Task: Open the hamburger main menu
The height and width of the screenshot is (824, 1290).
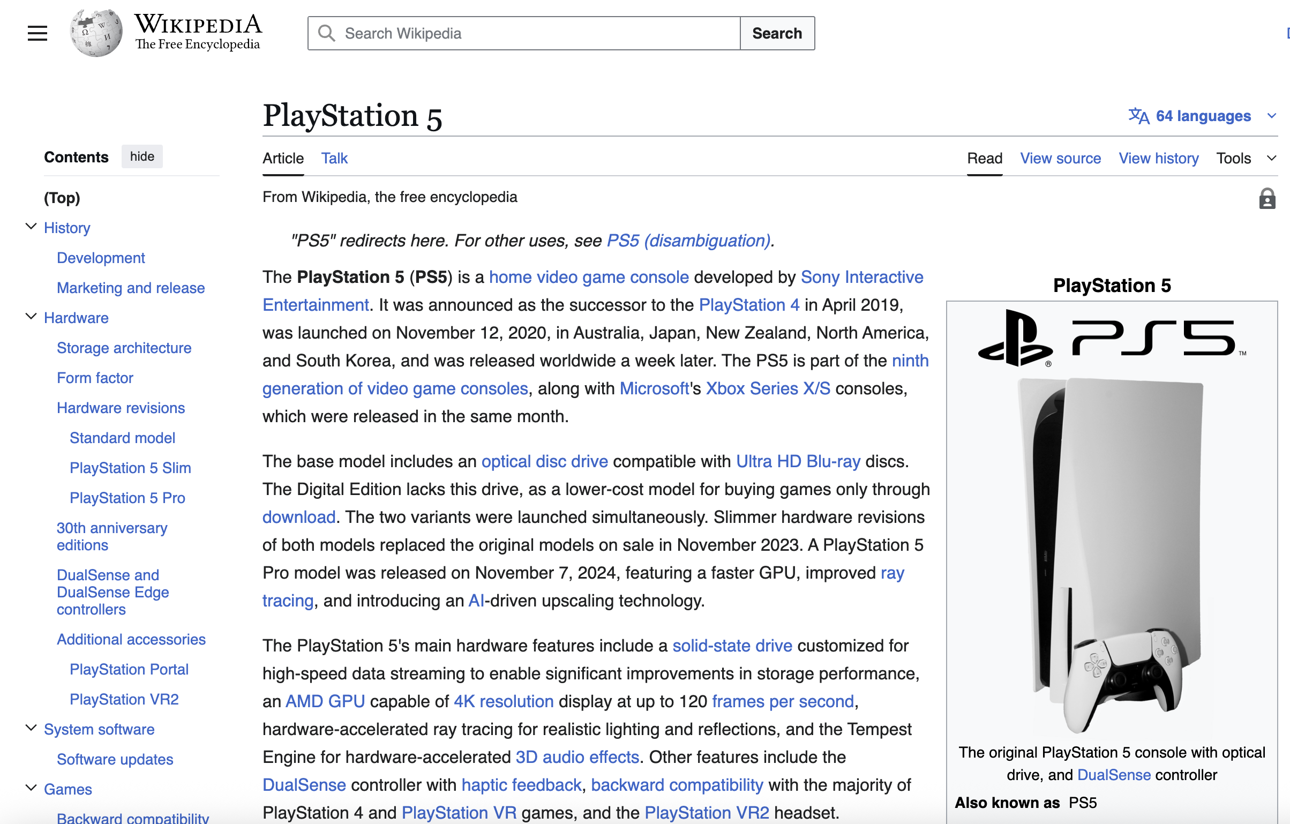Action: (36, 33)
